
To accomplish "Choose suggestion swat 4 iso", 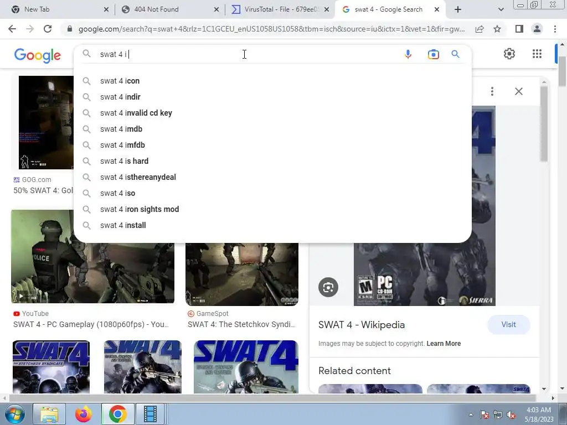I will [x=272, y=193].
